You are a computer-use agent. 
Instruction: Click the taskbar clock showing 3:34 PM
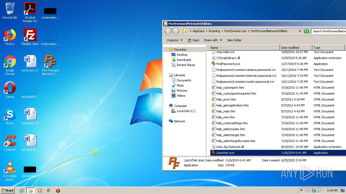pyautogui.click(x=332, y=190)
